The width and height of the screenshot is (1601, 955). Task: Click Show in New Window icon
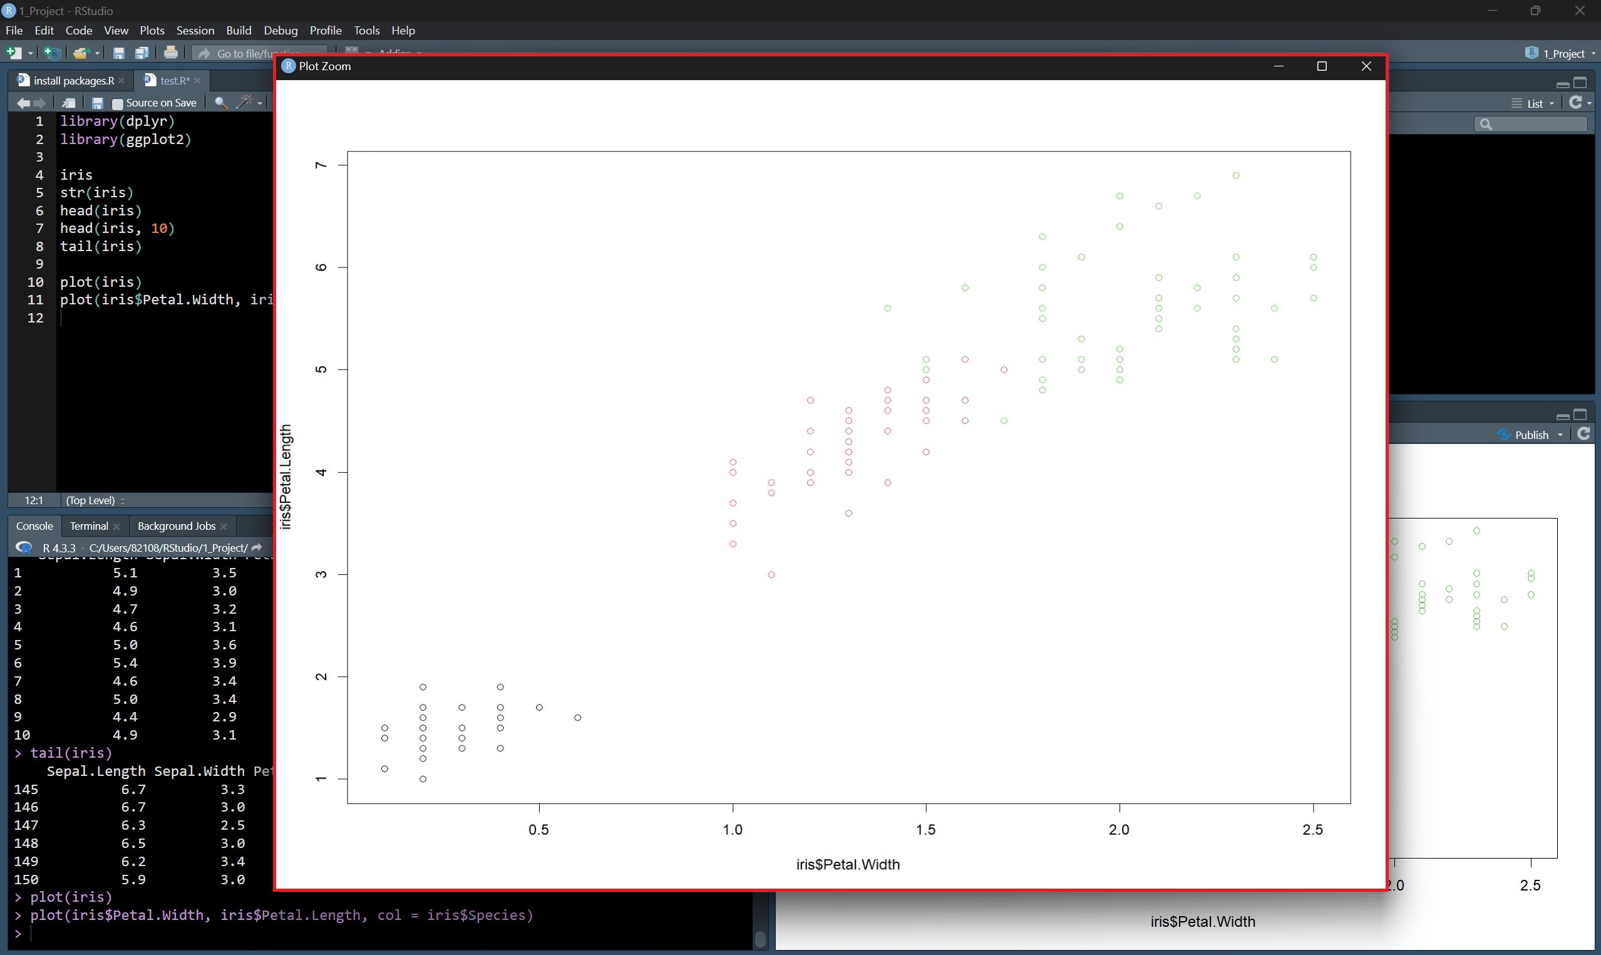coord(68,103)
